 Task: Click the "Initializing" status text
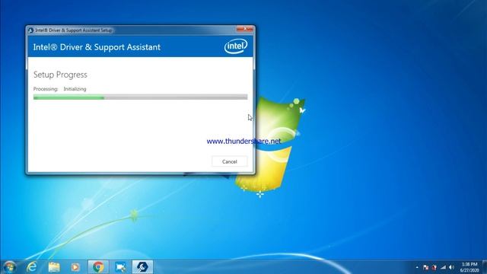tap(75, 89)
